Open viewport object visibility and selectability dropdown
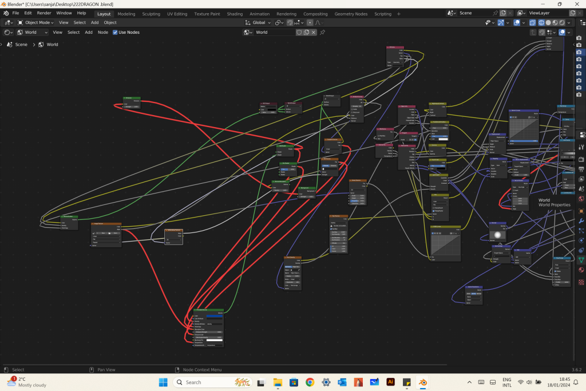This screenshot has width=586, height=391. (x=490, y=22)
